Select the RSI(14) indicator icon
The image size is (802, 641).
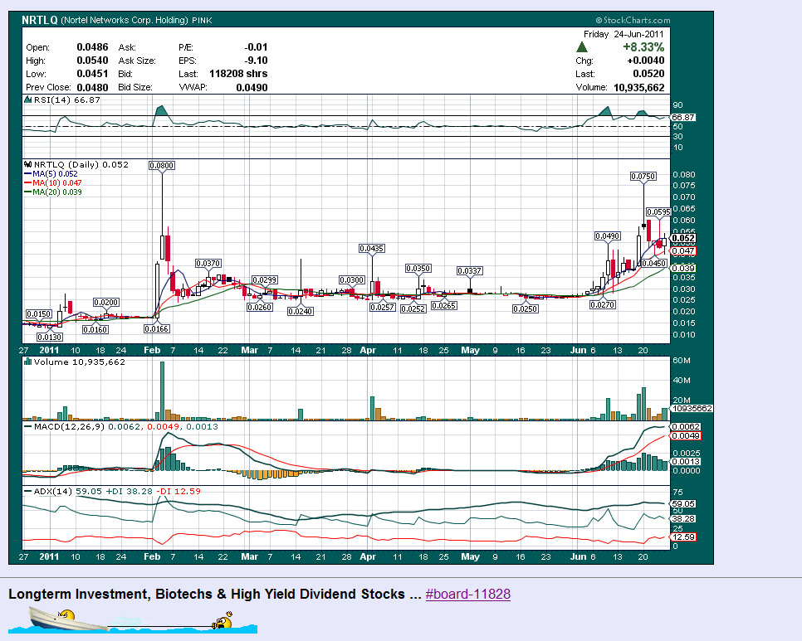pos(27,98)
